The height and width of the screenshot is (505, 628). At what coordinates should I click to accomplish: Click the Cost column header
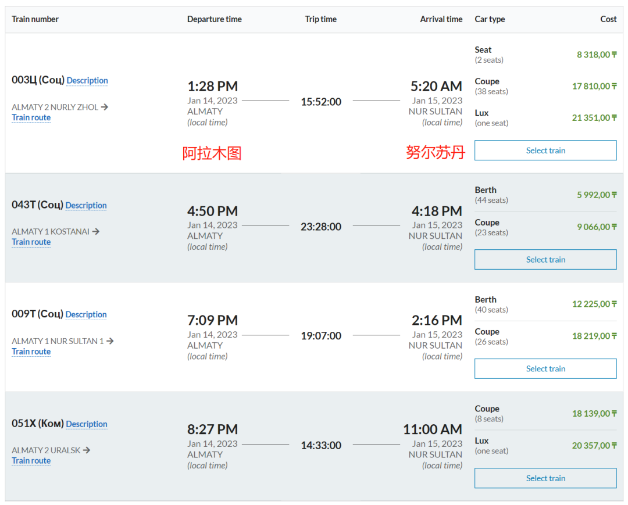(x=608, y=19)
